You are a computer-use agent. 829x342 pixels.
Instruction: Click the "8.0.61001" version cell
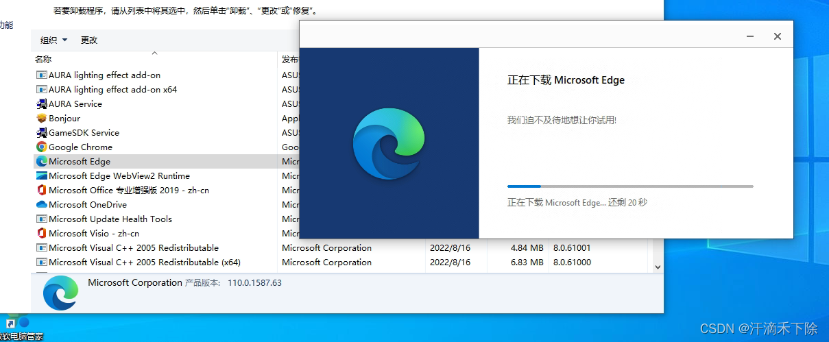[x=570, y=248]
